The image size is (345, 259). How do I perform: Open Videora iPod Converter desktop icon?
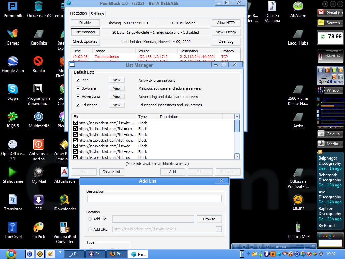pyautogui.click(x=64, y=233)
